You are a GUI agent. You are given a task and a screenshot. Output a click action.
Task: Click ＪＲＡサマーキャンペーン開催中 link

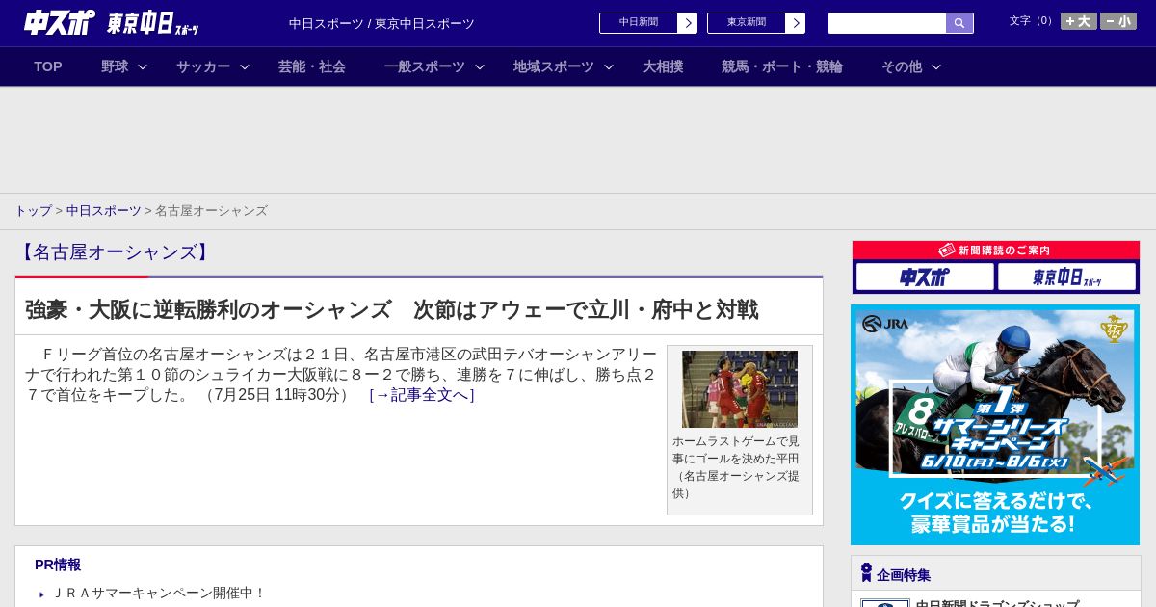pos(159,594)
